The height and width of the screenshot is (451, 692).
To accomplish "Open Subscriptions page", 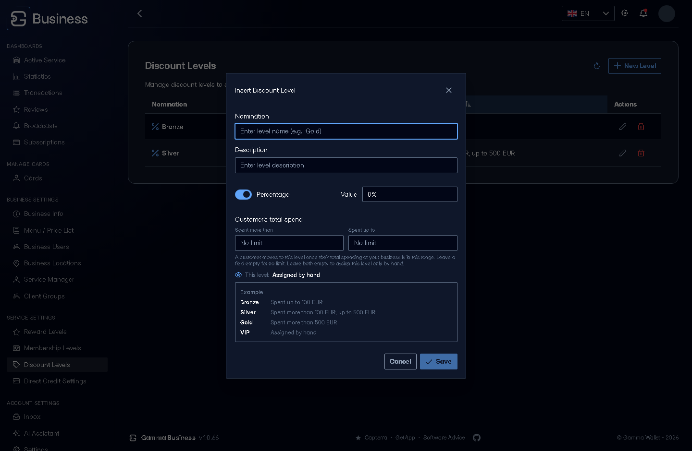I will [57, 142].
